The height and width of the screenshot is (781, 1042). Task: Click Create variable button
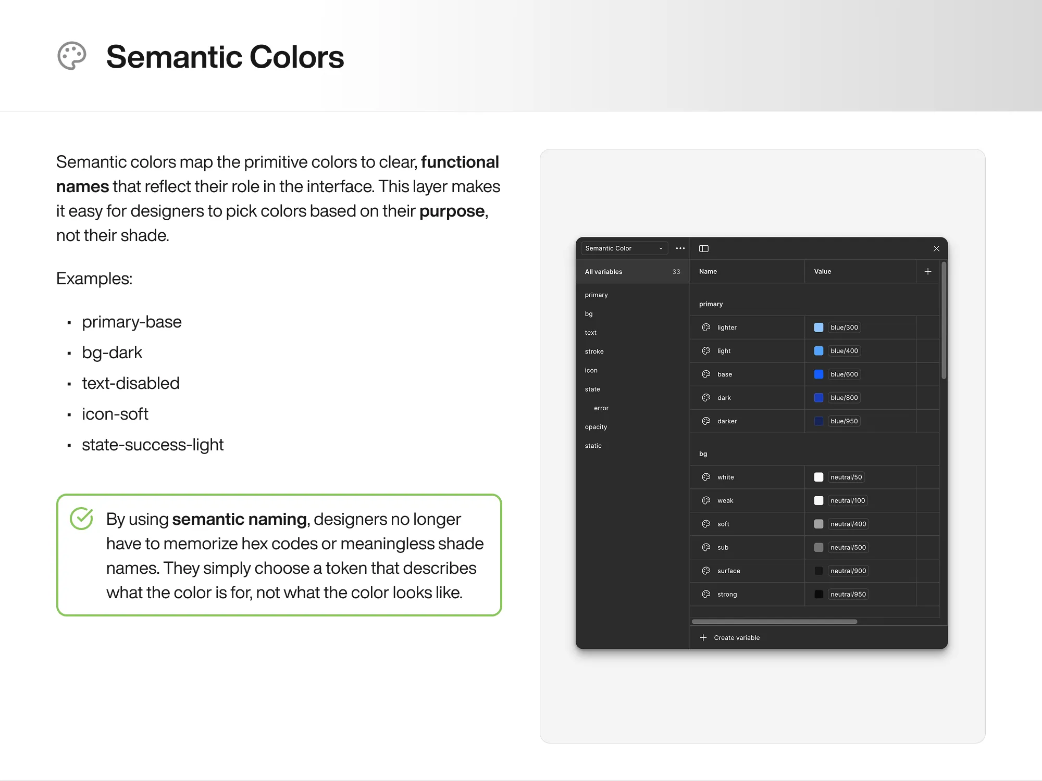pyautogui.click(x=736, y=638)
